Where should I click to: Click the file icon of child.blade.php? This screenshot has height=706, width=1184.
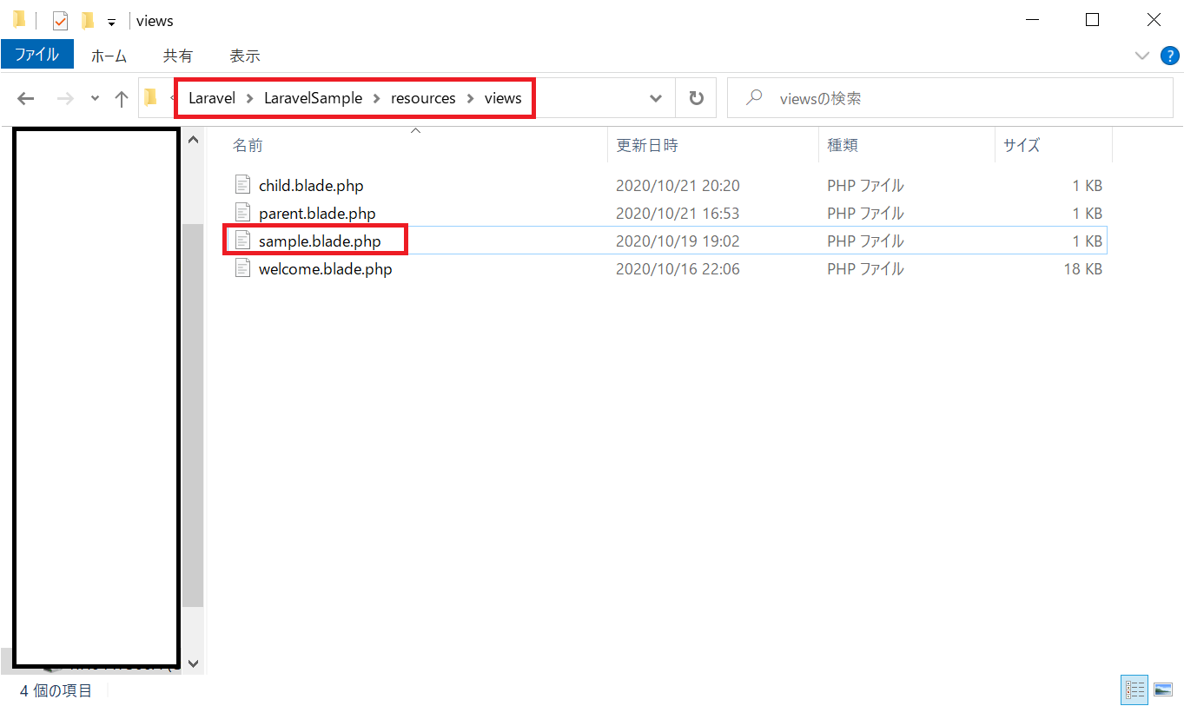[242, 185]
